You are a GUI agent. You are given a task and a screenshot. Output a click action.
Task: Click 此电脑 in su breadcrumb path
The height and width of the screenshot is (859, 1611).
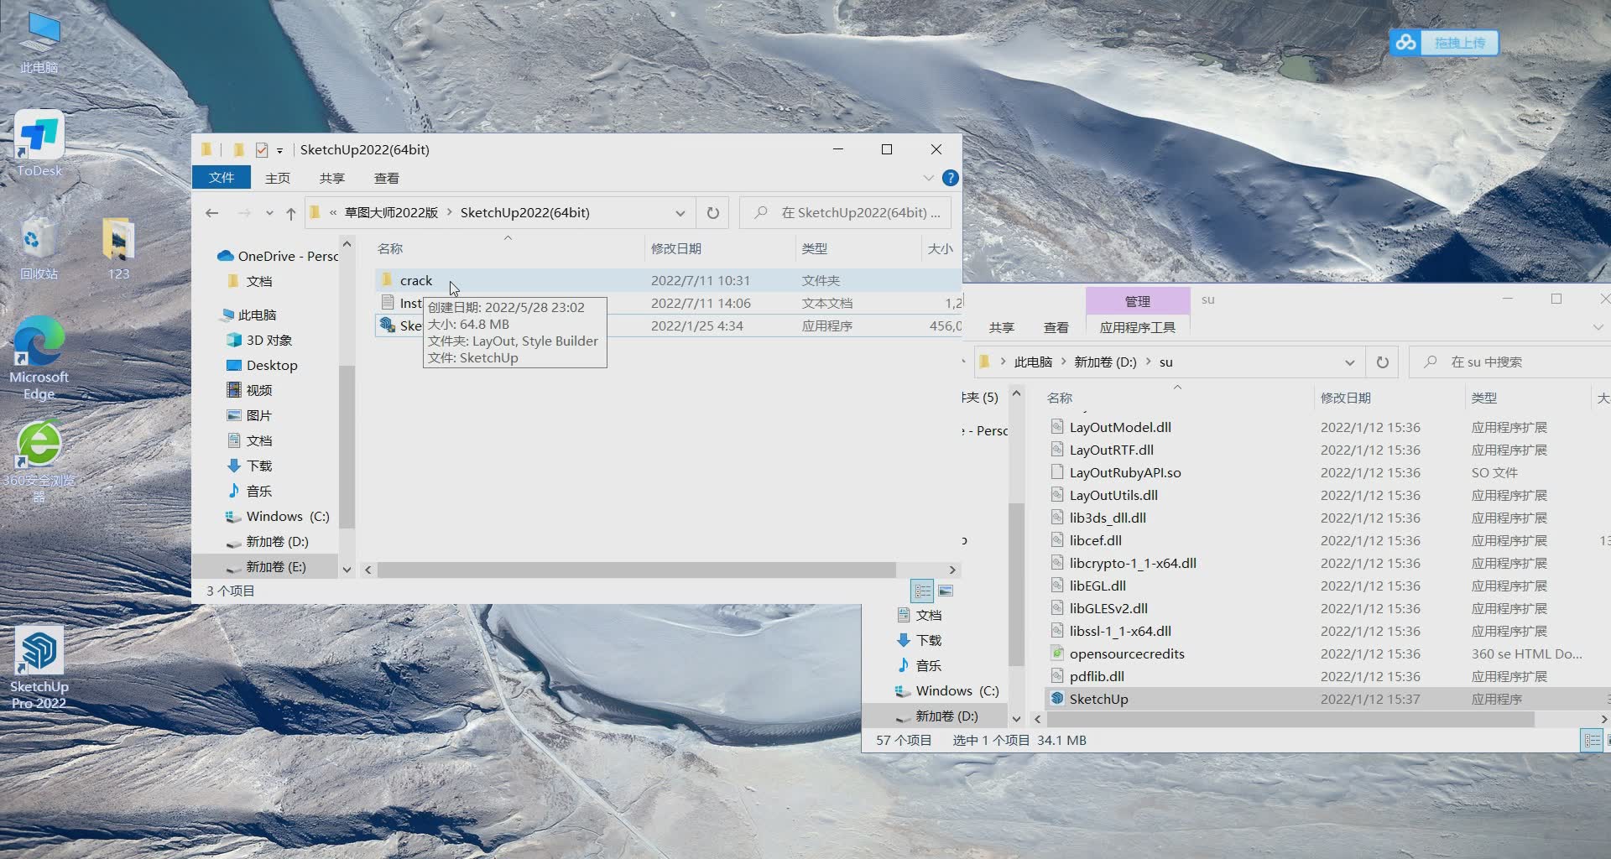pyautogui.click(x=1033, y=362)
